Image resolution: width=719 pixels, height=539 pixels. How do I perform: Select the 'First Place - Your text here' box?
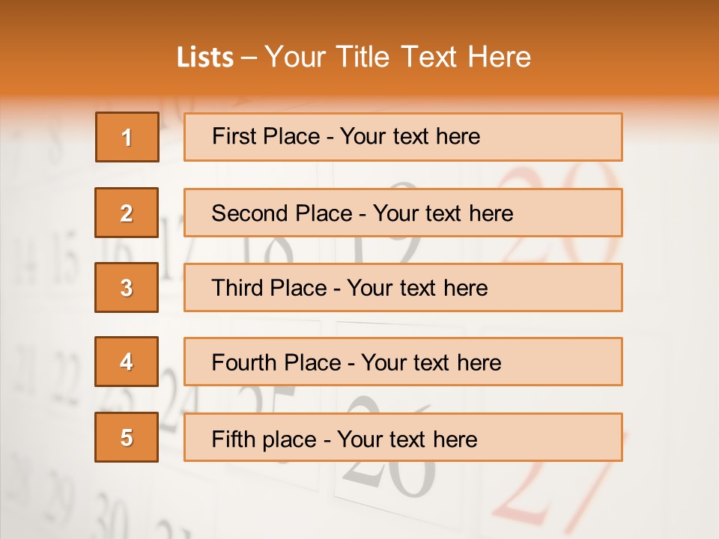pyautogui.click(x=403, y=137)
